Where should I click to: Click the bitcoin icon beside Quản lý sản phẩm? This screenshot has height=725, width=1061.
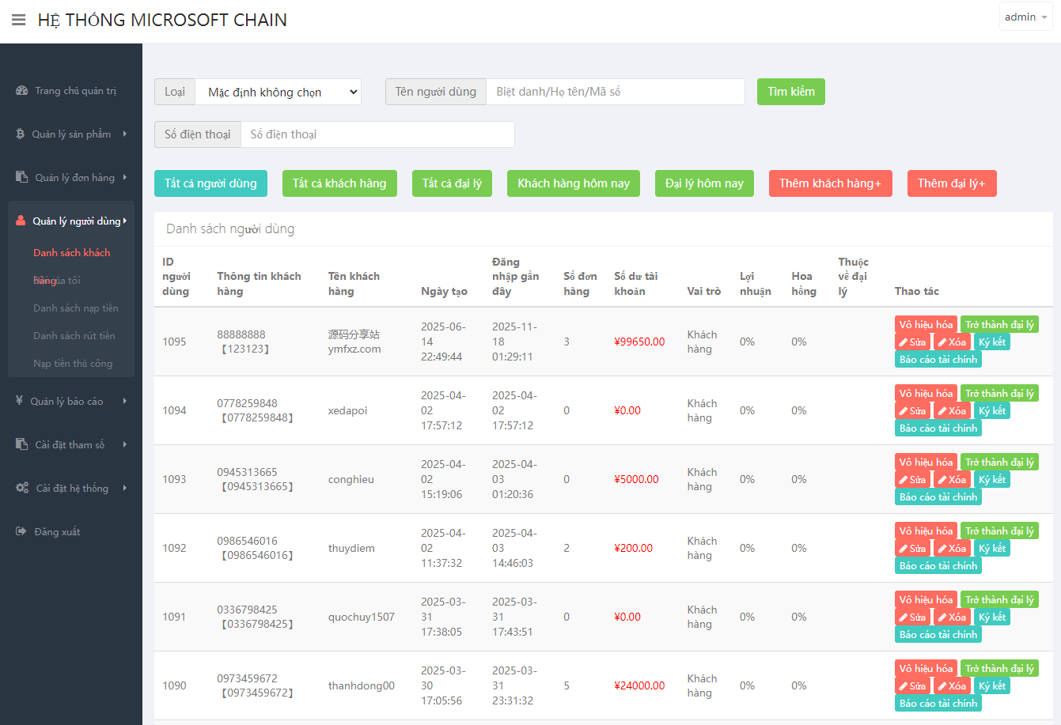[x=21, y=134]
